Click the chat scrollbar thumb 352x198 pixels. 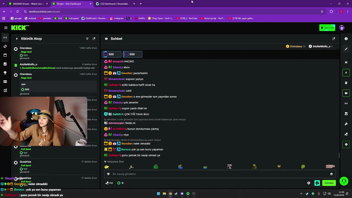339,155
